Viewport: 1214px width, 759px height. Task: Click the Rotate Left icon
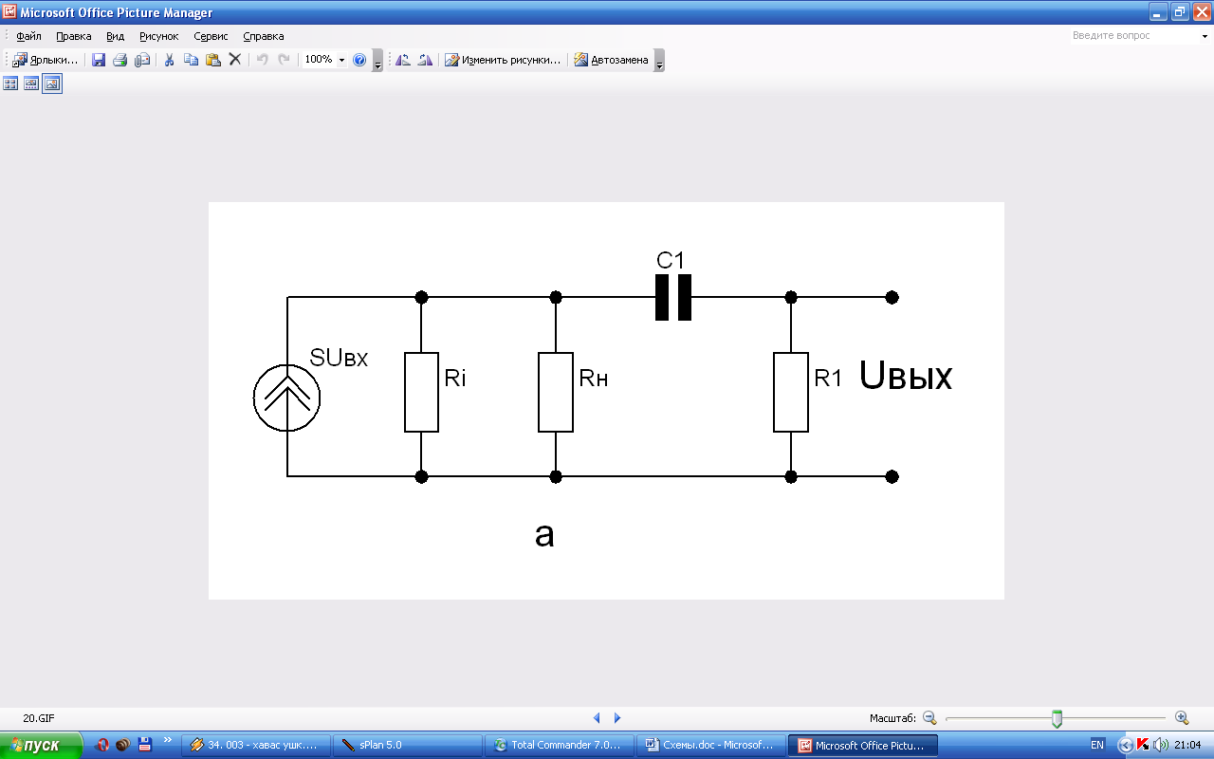click(403, 60)
